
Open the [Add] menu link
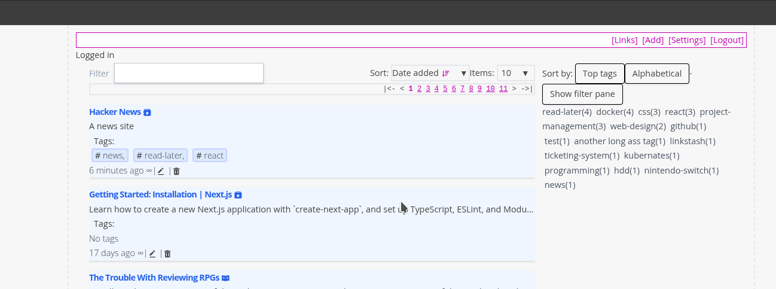[x=653, y=40]
